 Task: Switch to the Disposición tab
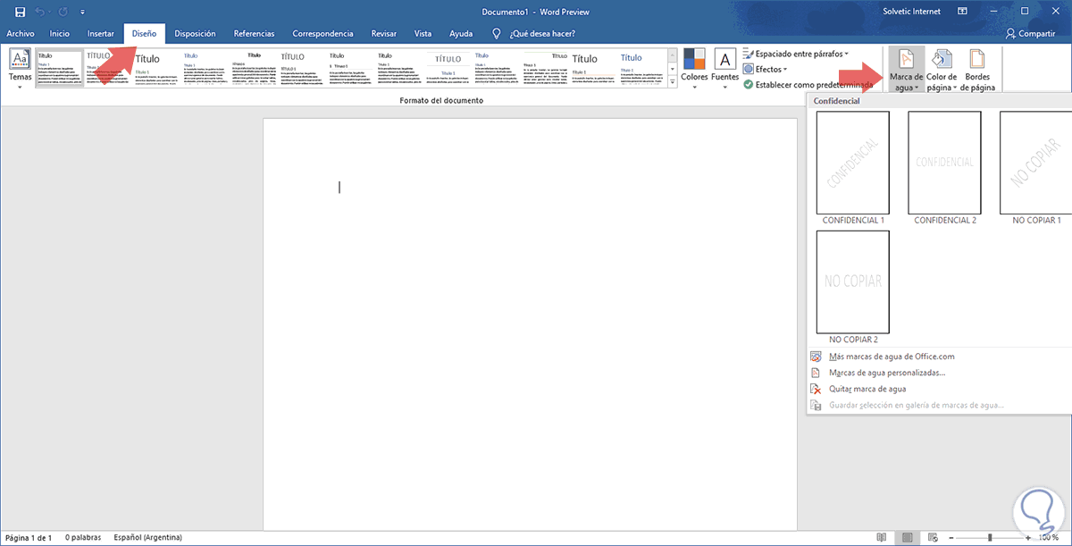[195, 34]
